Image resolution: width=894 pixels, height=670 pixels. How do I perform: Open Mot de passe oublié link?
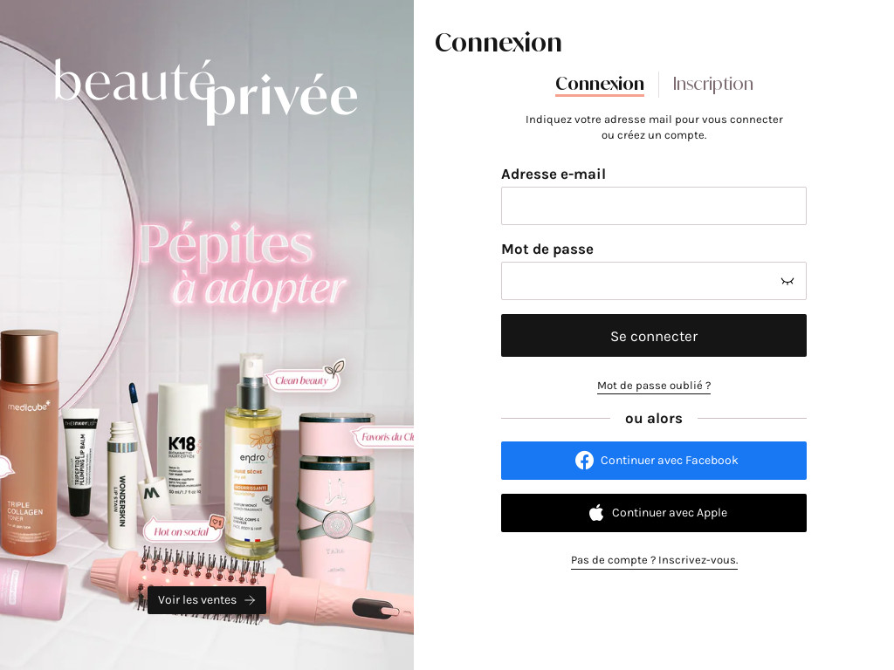tap(653, 386)
